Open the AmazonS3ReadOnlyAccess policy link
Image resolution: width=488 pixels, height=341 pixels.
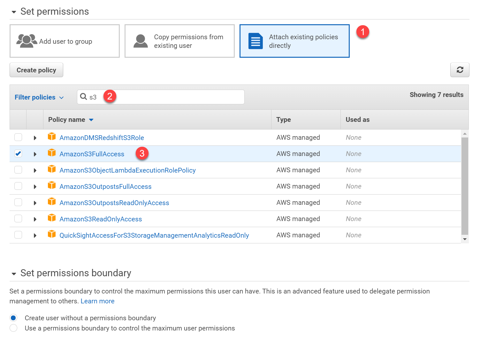click(x=101, y=219)
